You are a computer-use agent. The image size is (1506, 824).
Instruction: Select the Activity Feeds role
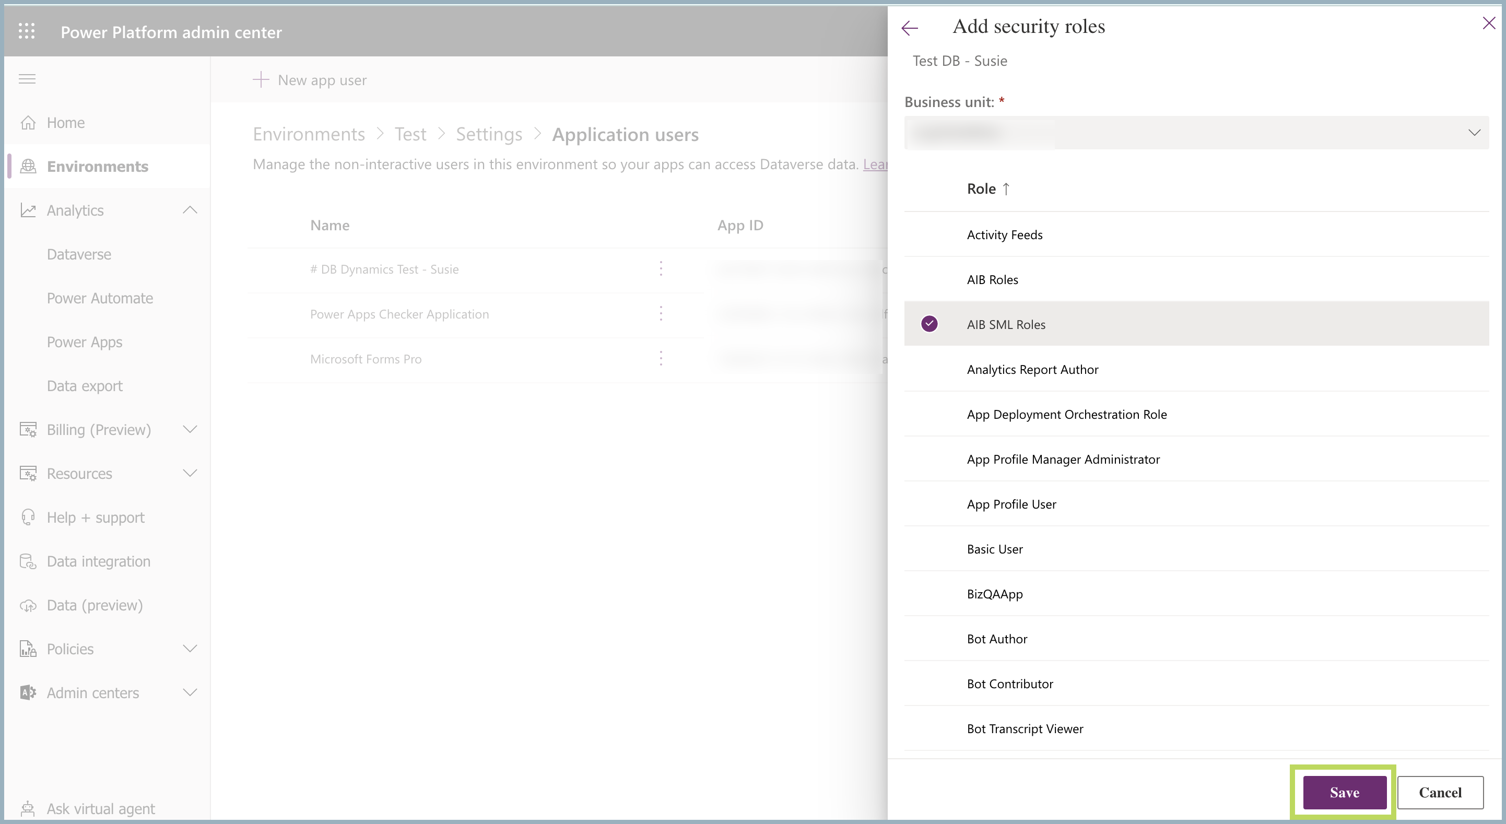(x=1196, y=234)
